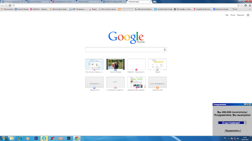
Task: Click the Windows Start button
Action: click(4, 138)
